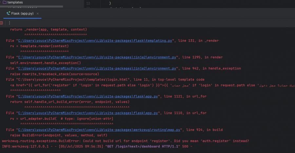This screenshot has width=295, height=153.
Task: Open the flask app.py link for line 1110
Action: (88, 113)
